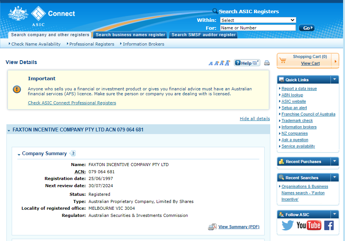345x241 pixels.
Task: Expand the Shopping Cart arrow
Action: pyautogui.click(x=336, y=60)
